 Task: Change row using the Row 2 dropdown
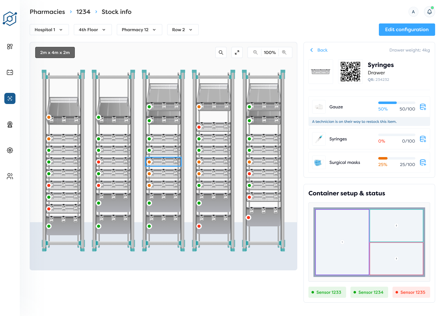click(x=183, y=30)
